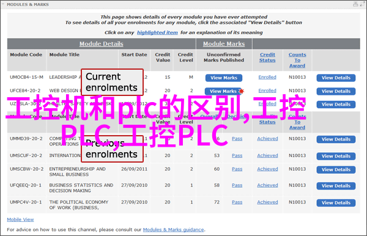The height and width of the screenshot is (236, 367).
Task: Click the Status header link in previous enrolments
Action: click(x=267, y=122)
